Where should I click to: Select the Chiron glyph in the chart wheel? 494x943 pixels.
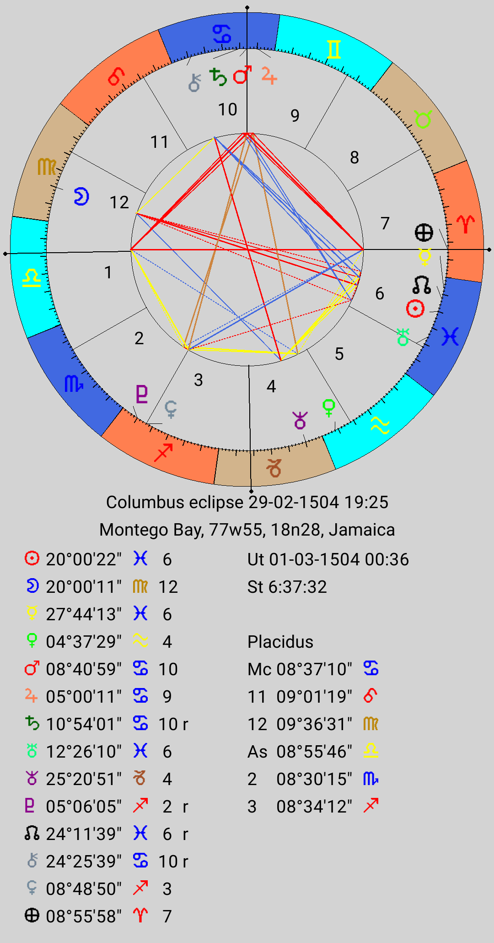pyautogui.click(x=194, y=83)
